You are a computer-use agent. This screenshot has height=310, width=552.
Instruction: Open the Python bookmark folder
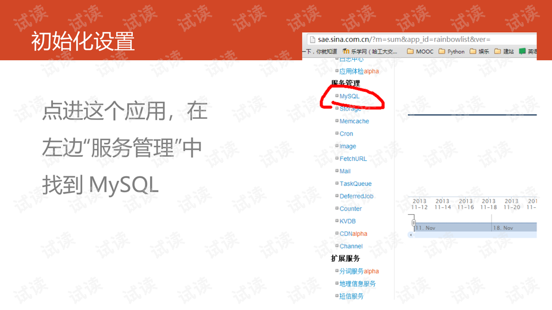tap(451, 51)
